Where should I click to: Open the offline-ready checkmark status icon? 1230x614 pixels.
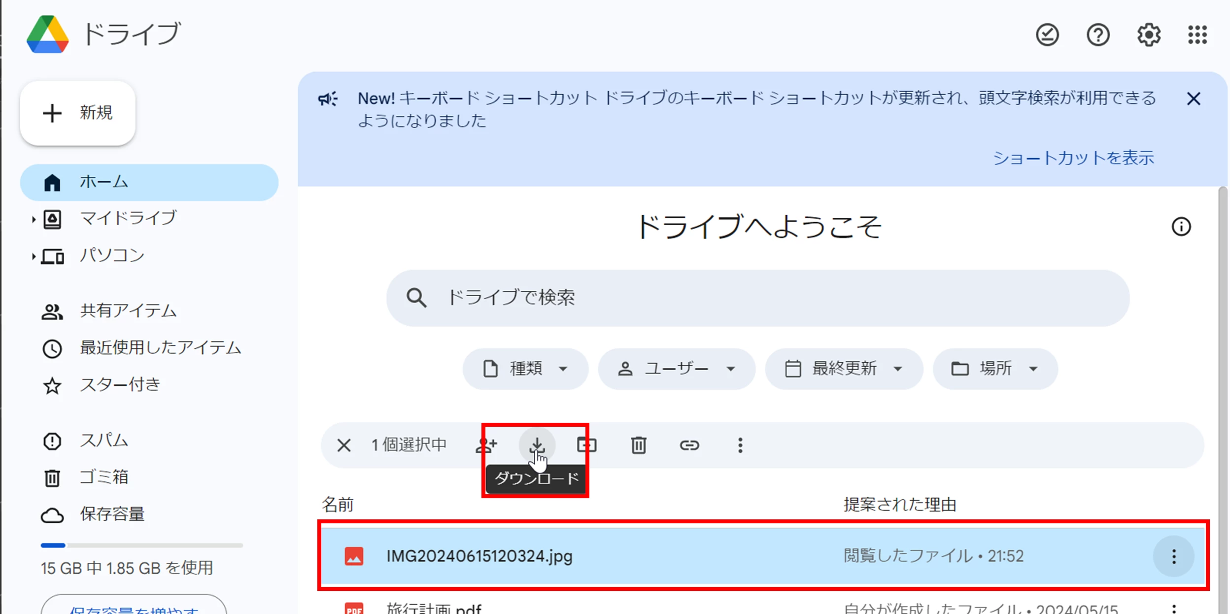coord(1047,34)
